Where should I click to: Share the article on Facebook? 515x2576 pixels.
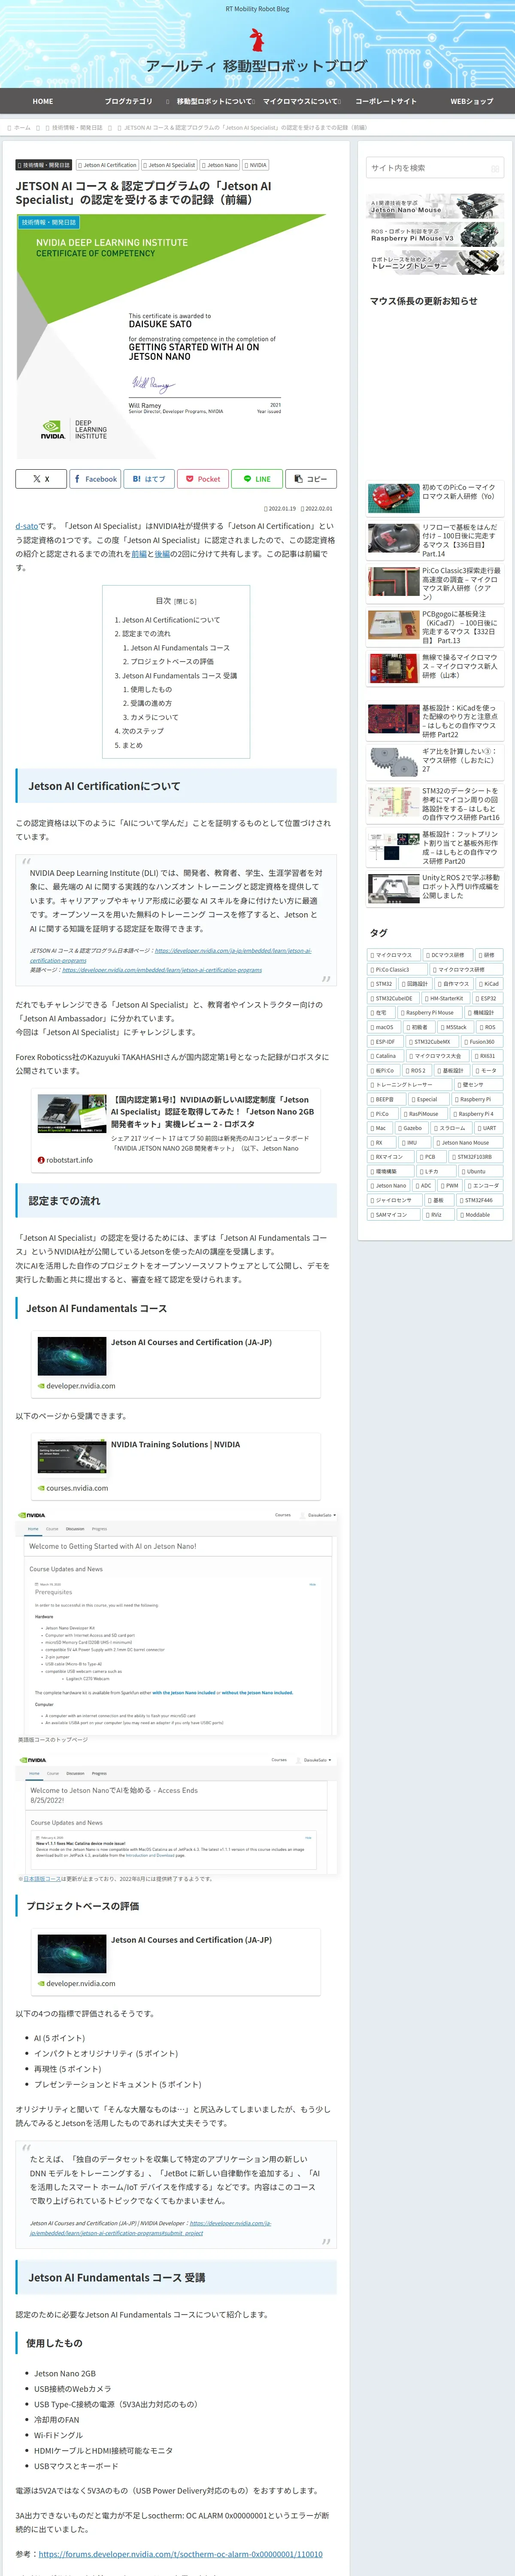coord(95,479)
